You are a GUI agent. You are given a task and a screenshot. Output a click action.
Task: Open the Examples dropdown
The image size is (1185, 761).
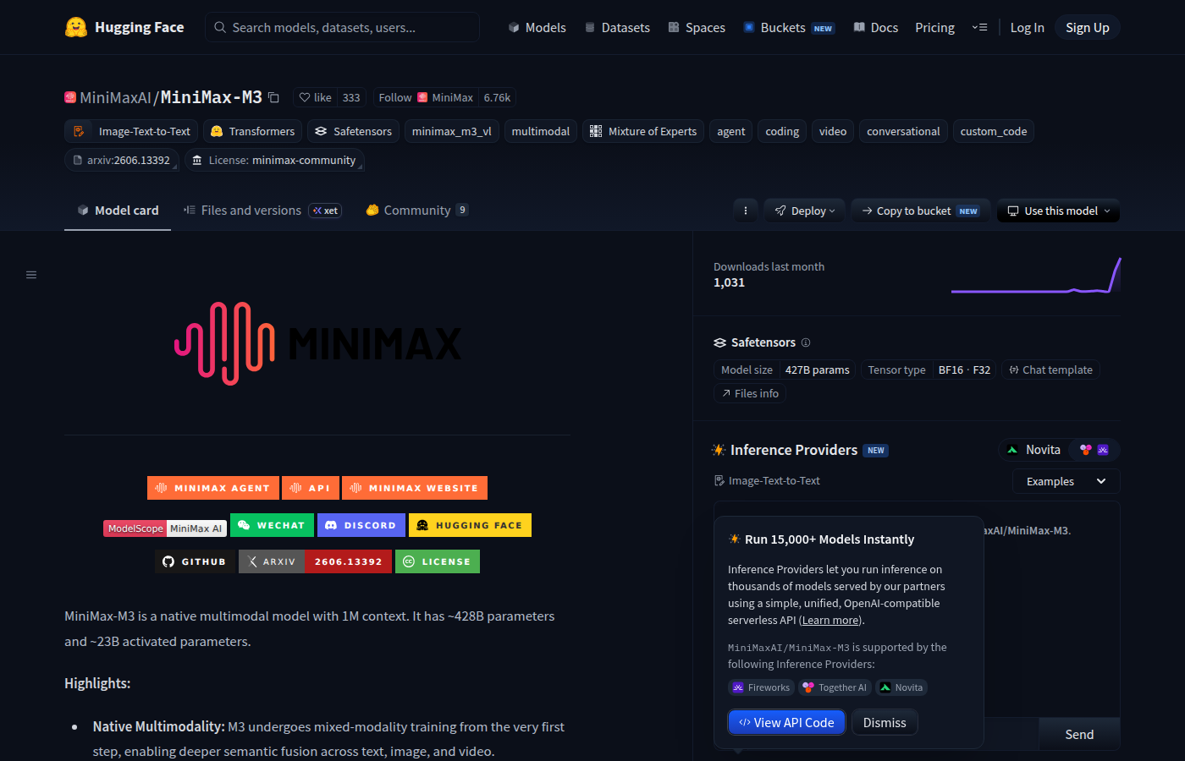(1066, 481)
